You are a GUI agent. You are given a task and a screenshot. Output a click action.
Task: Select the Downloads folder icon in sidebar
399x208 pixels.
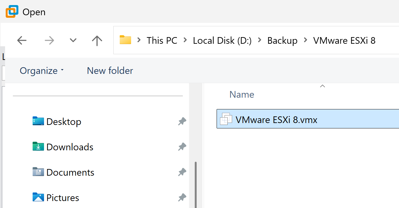pyautogui.click(x=38, y=146)
